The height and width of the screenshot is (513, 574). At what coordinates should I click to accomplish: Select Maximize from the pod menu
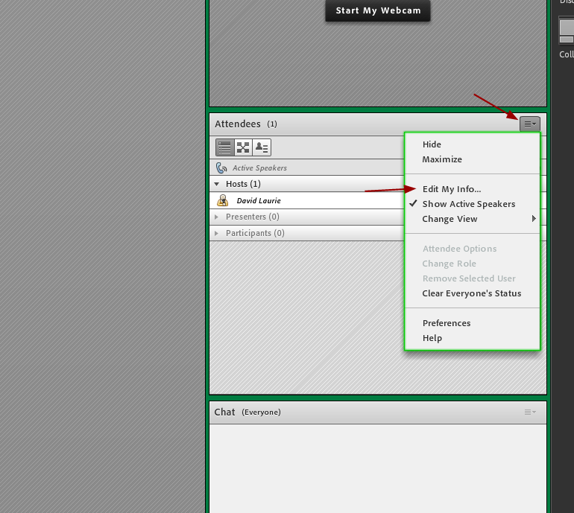pos(442,159)
